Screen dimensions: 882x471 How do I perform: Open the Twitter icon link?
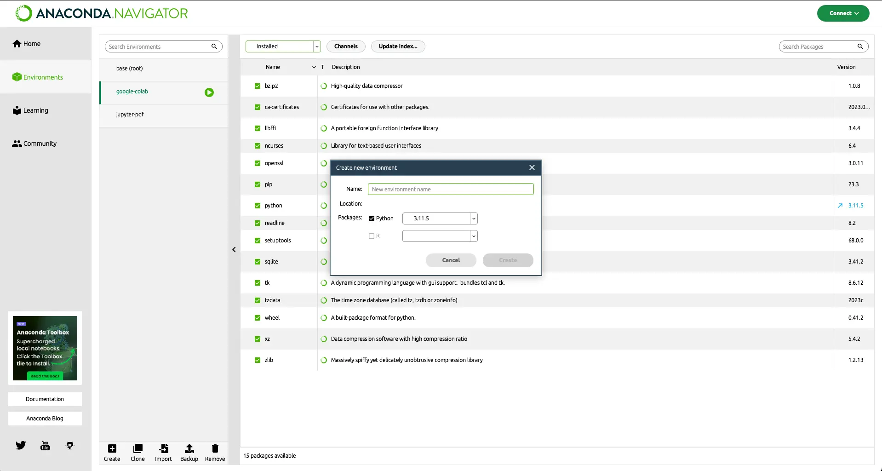point(21,445)
